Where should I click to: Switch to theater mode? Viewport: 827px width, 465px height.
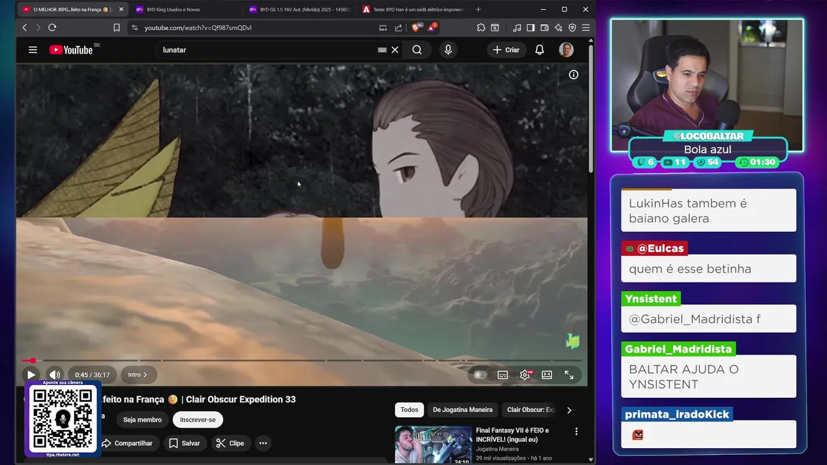pyautogui.click(x=547, y=375)
